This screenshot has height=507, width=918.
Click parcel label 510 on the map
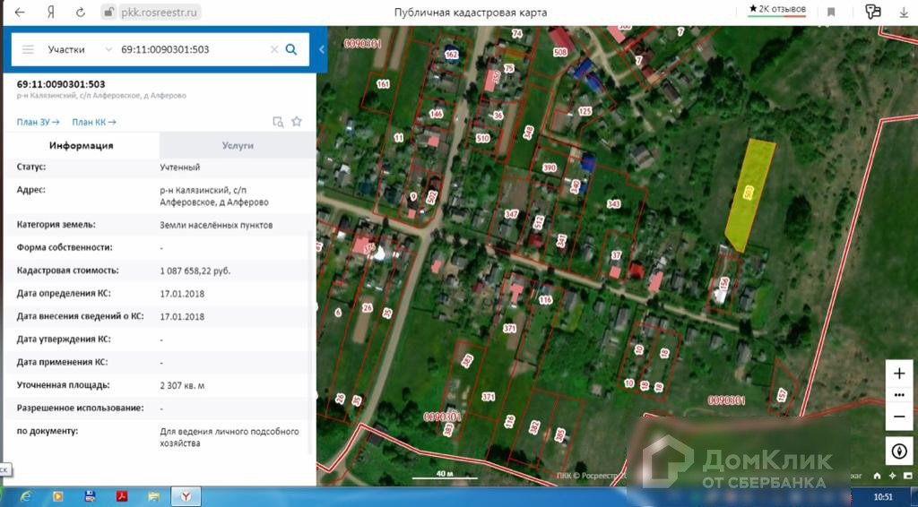482,139
